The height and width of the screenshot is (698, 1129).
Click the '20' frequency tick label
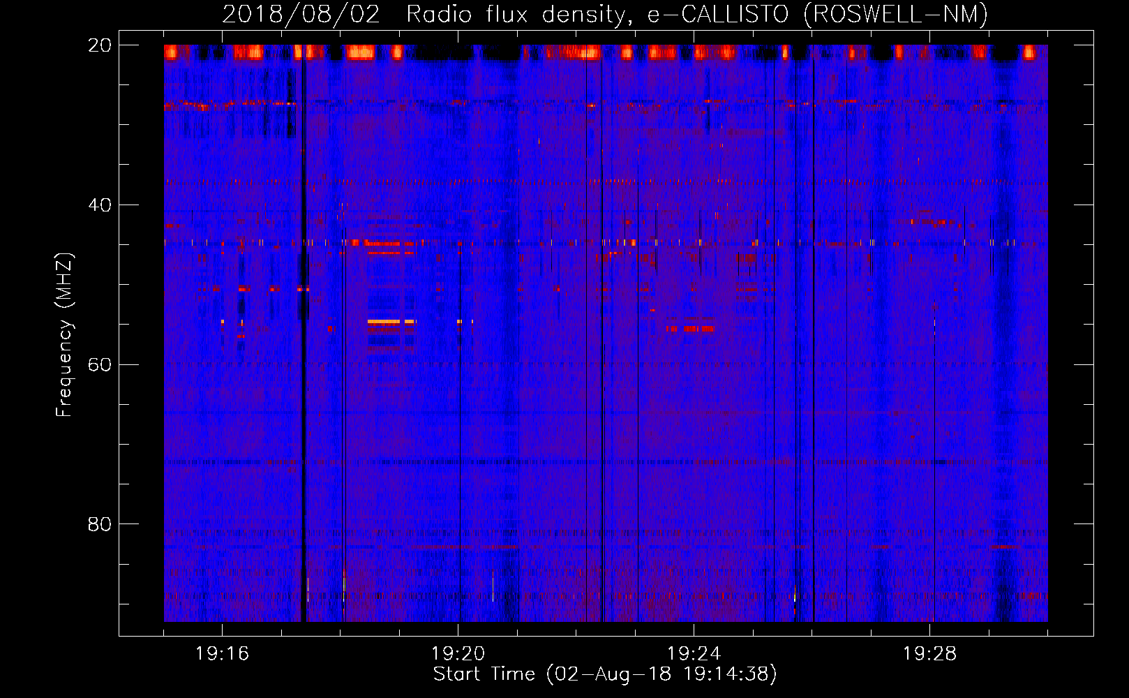(100, 45)
